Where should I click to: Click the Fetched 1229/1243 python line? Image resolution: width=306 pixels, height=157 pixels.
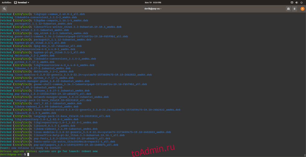tap(37, 78)
